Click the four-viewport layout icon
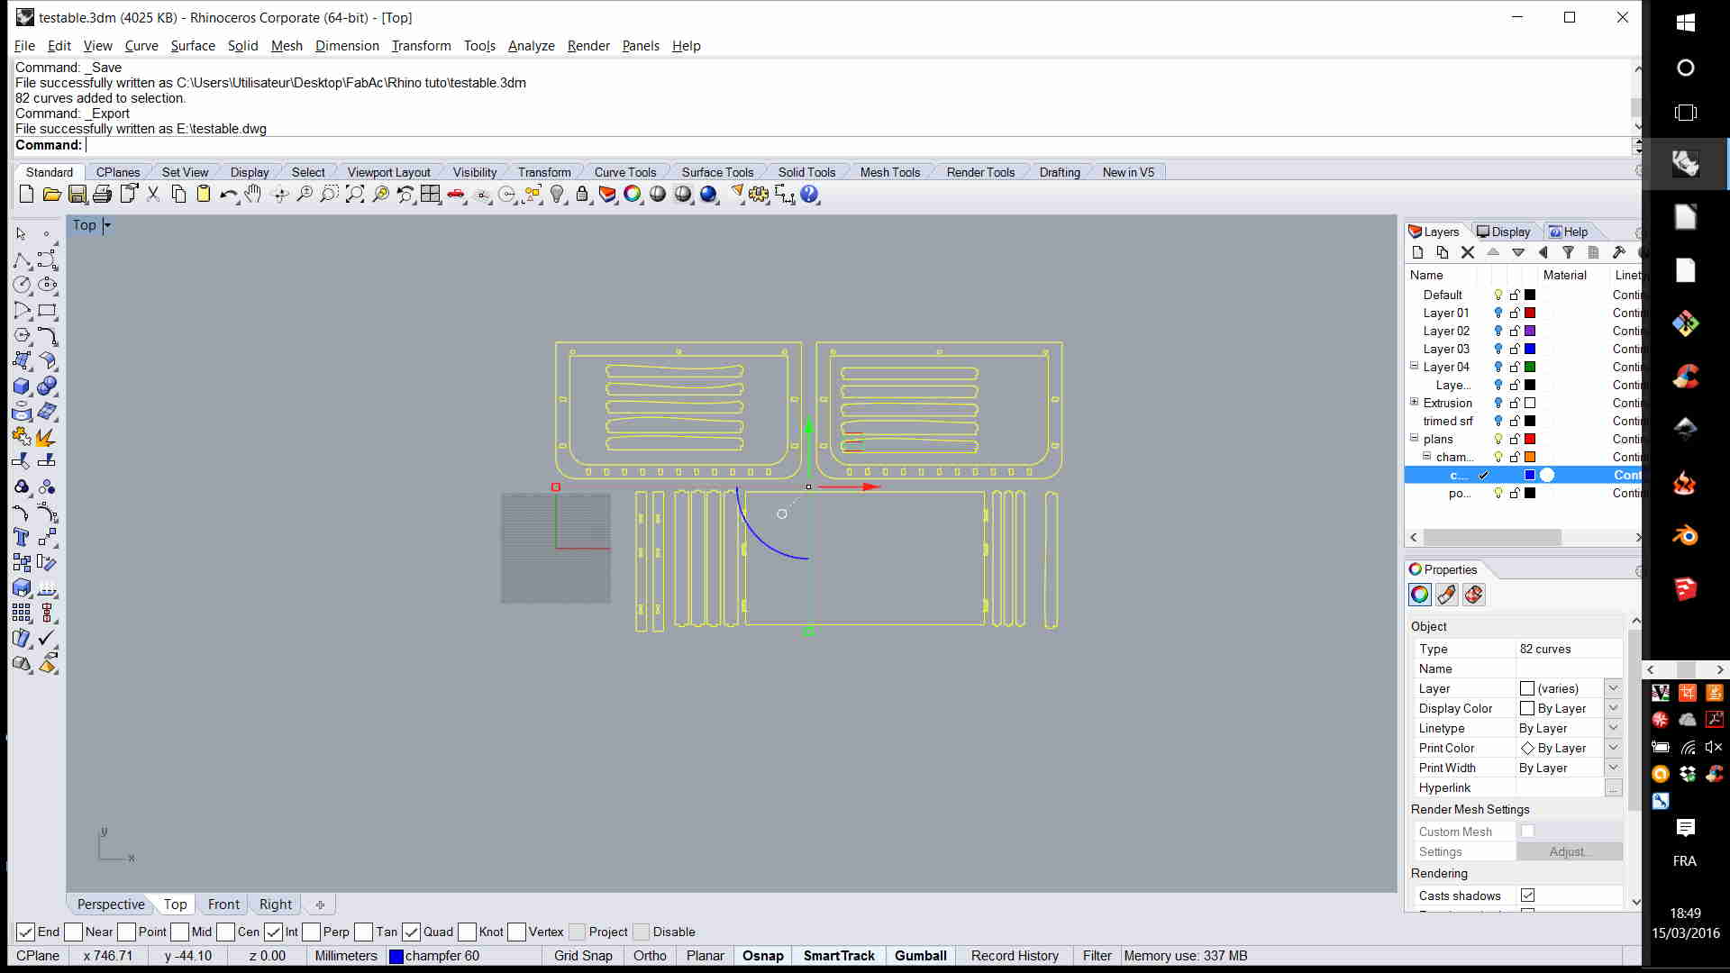This screenshot has width=1730, height=973. 431,195
